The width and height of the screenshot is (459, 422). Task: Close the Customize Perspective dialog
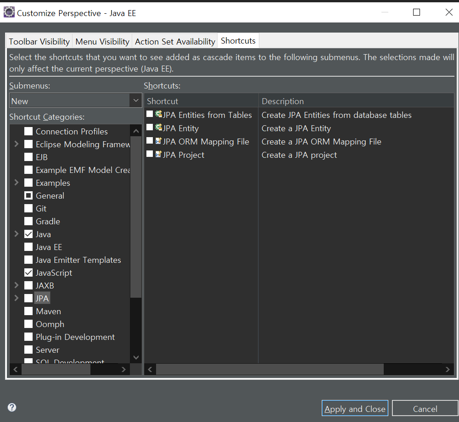(449, 12)
